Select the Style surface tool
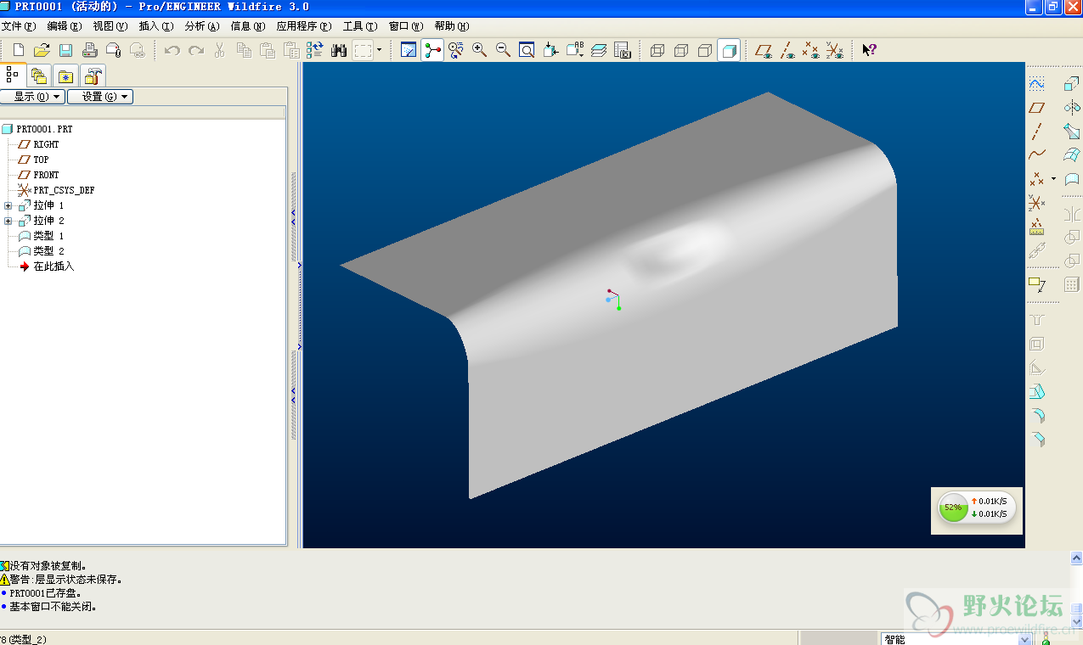 click(1072, 179)
